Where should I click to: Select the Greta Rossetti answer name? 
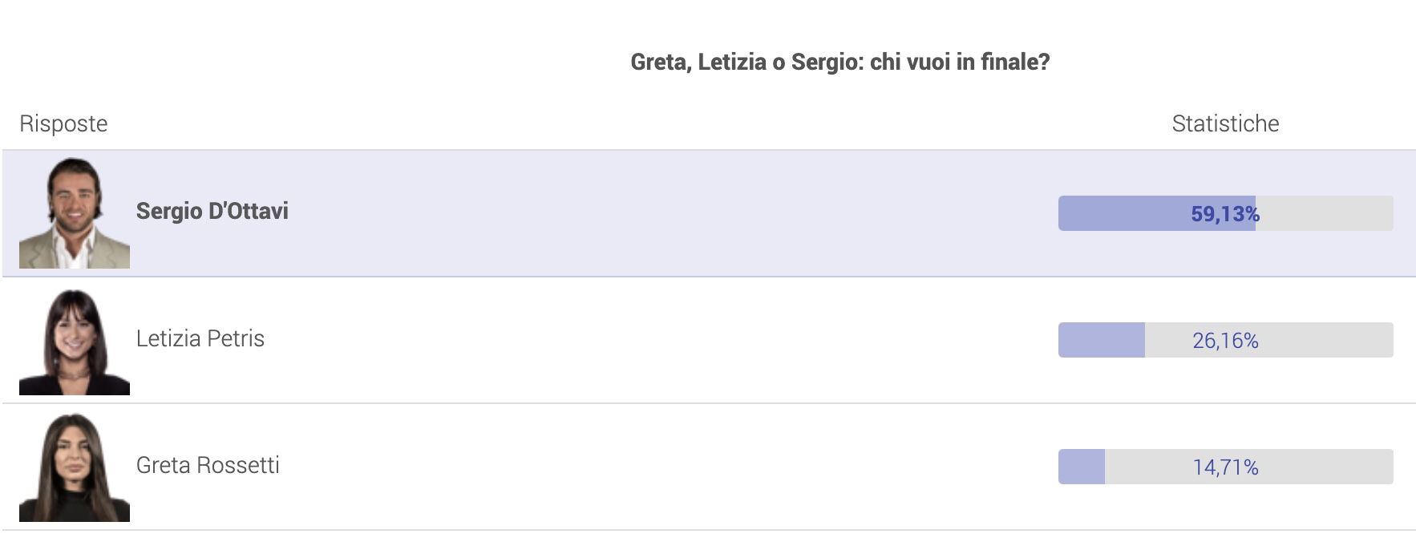208,465
